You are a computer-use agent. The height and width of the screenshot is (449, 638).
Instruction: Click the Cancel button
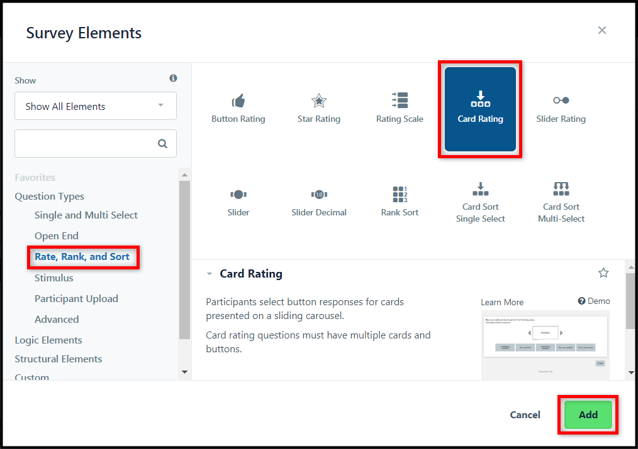[x=525, y=415]
